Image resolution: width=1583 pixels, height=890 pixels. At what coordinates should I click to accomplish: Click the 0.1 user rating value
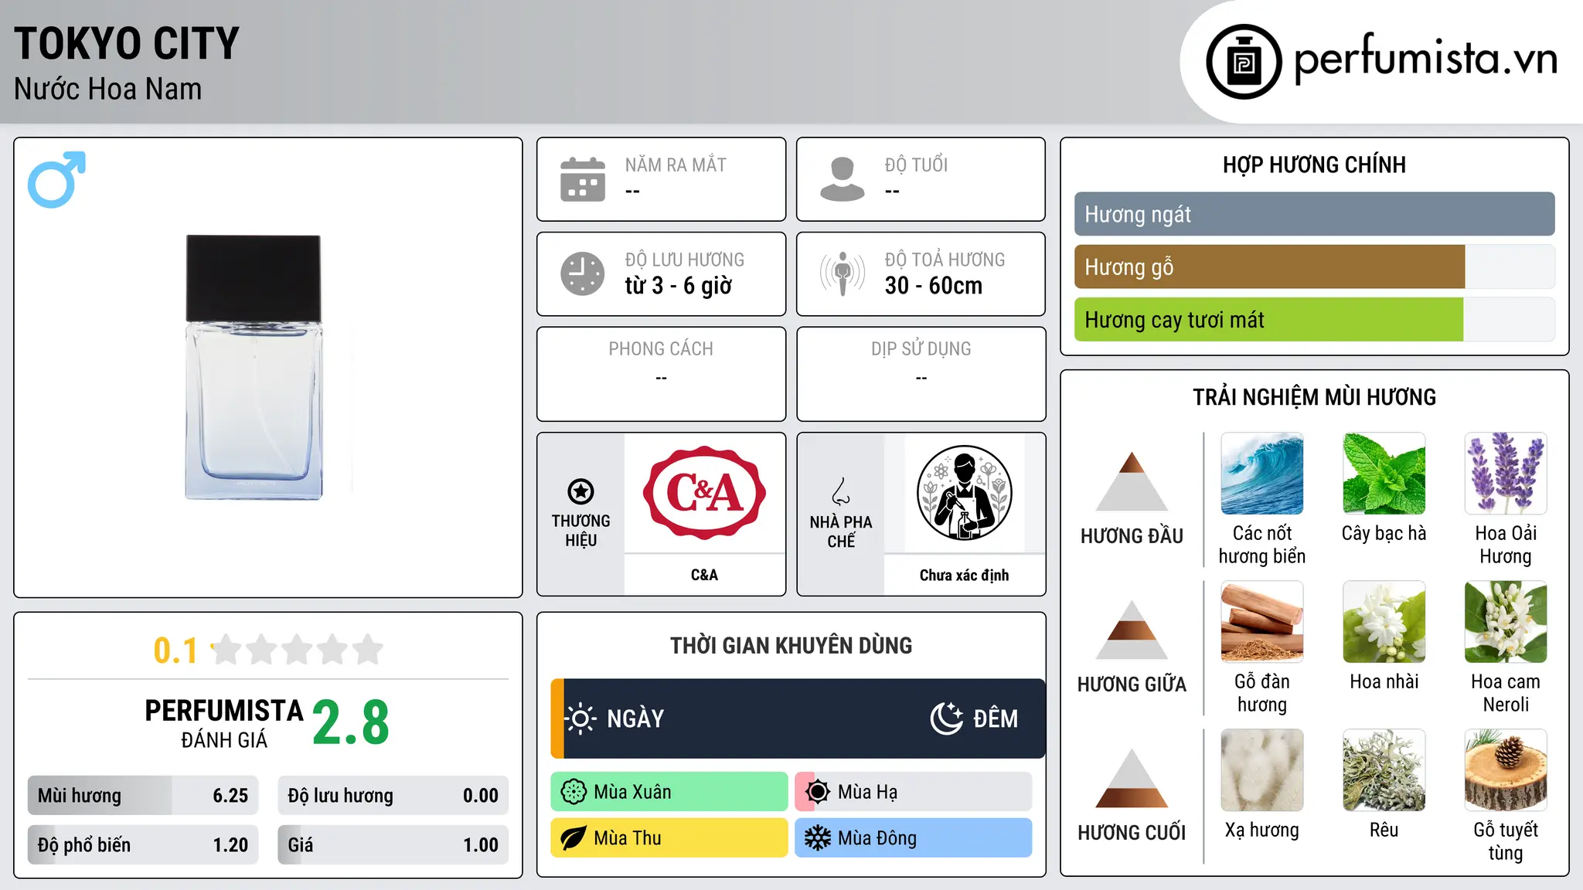(x=175, y=651)
